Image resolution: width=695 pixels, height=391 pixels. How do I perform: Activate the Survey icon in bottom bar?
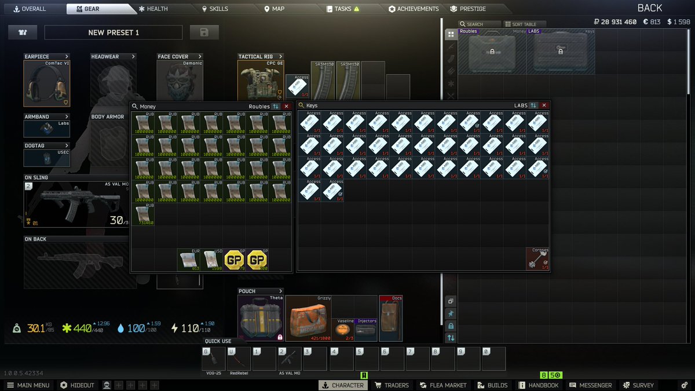coord(638,385)
